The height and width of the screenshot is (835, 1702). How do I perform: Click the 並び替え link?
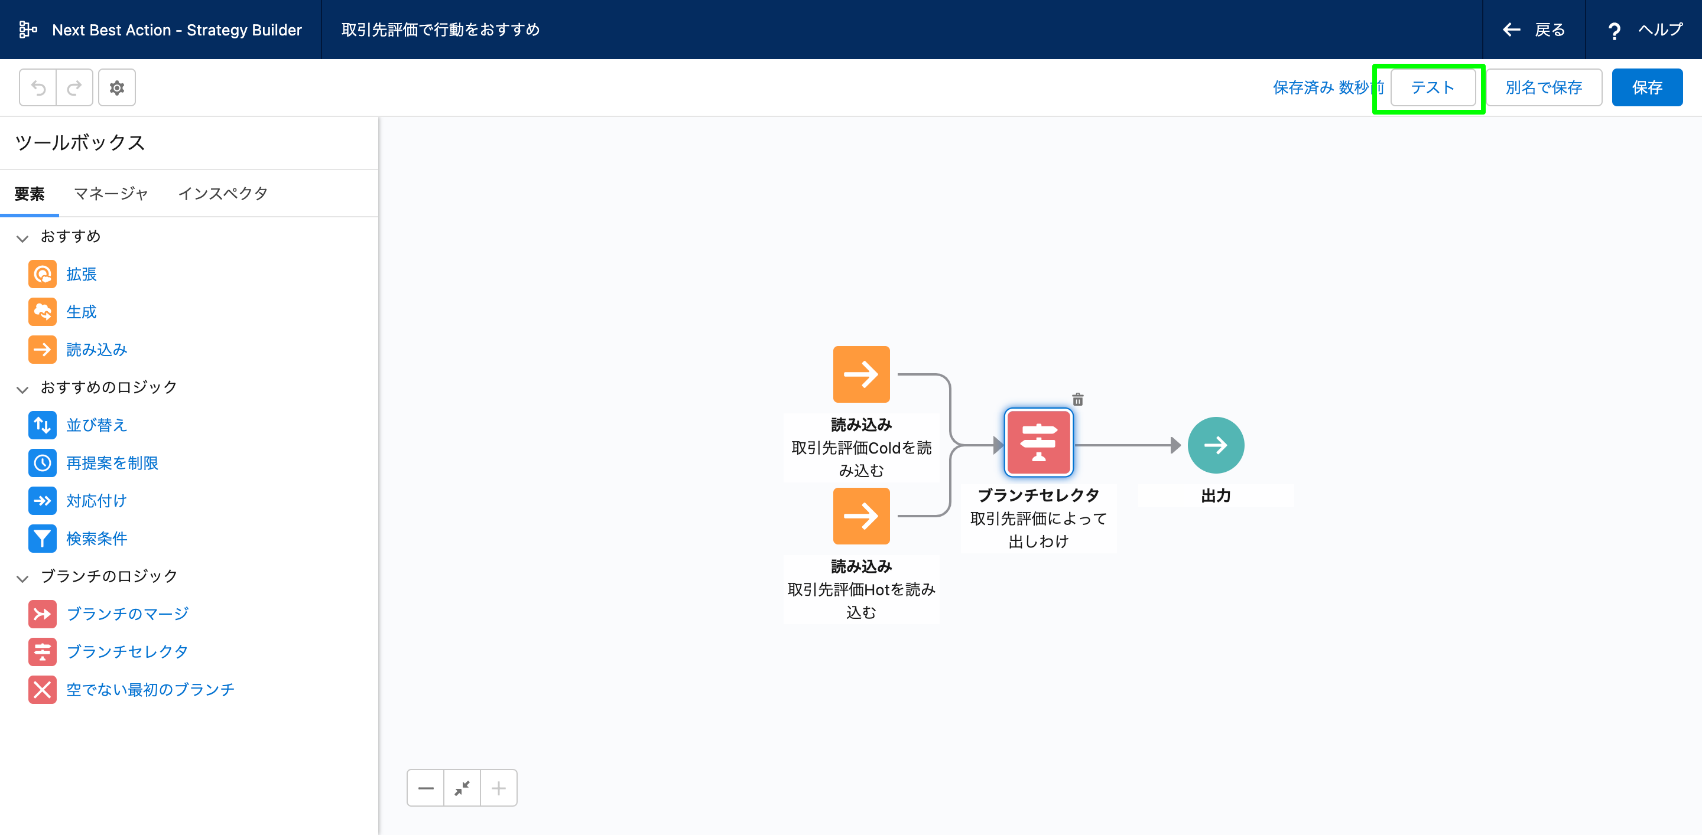click(96, 425)
